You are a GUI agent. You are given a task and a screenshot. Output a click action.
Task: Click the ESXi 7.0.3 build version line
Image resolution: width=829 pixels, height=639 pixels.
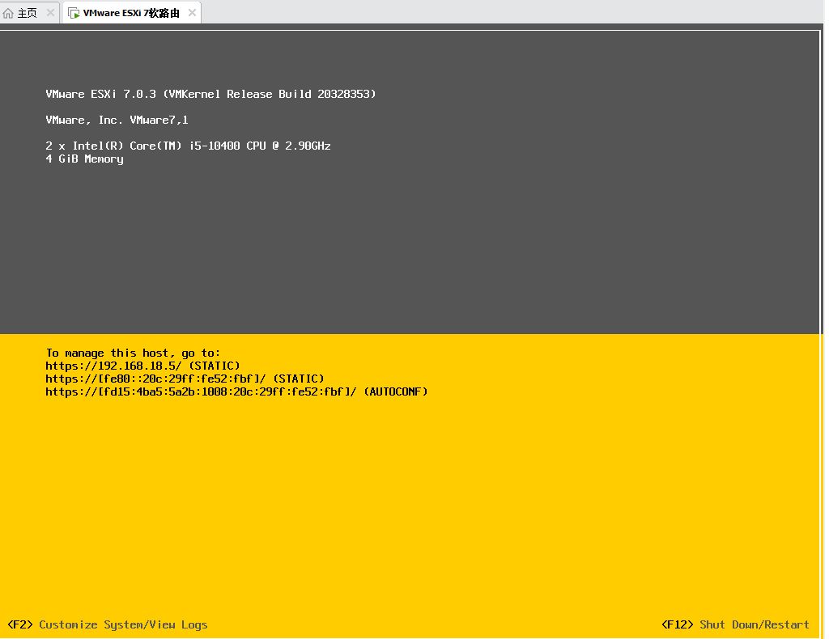pos(210,94)
